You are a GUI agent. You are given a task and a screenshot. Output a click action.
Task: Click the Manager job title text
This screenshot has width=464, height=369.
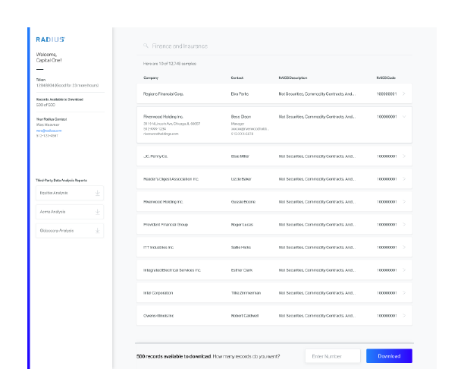237,124
